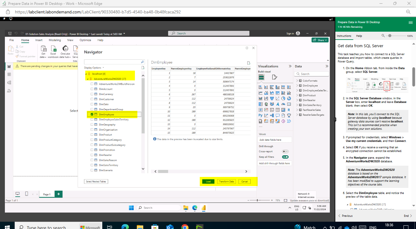This screenshot has width=416, height=229.
Task: Select the Line chart visual
Action: tap(261, 93)
